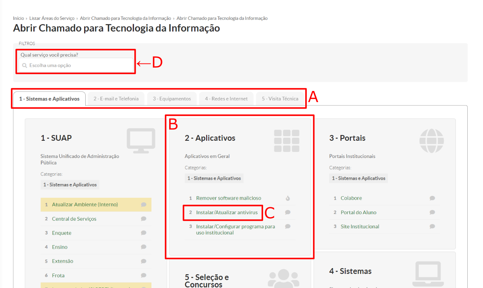Click the category tag under Portais card

pos(358,178)
